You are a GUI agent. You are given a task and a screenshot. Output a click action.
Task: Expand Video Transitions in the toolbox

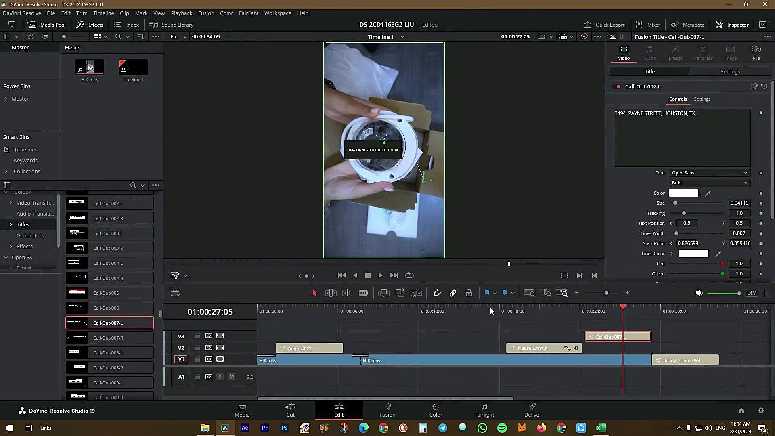[10, 203]
